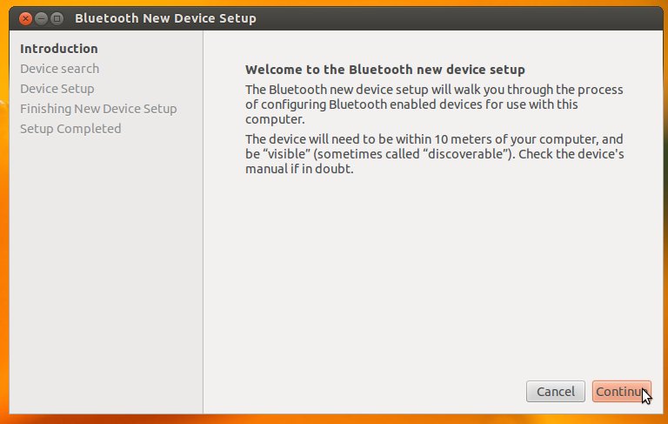Select the Device Setup step
Image resolution: width=668 pixels, height=424 pixels.
pos(57,89)
